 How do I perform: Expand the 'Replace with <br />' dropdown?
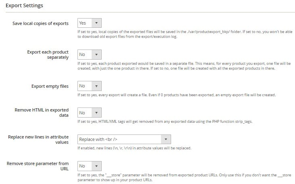(124, 139)
